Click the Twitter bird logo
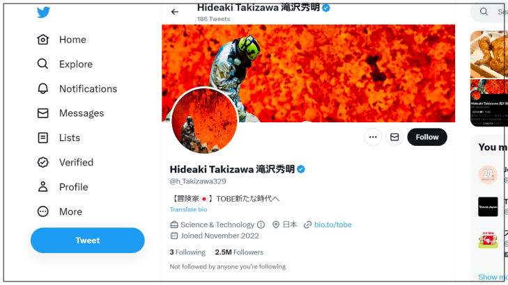This screenshot has height=285, width=508. 43,13
